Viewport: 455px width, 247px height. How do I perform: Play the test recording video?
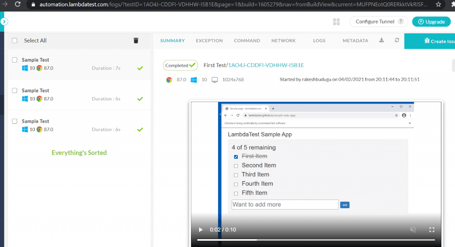[200, 230]
